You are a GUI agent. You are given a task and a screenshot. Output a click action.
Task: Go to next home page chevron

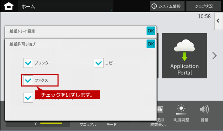coord(215,56)
